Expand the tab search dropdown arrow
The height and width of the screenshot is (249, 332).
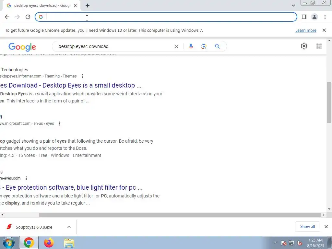point(293,6)
